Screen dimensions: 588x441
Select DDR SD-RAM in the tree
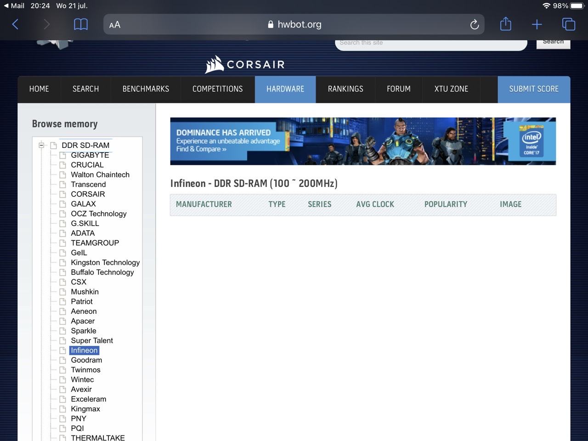(x=85, y=145)
